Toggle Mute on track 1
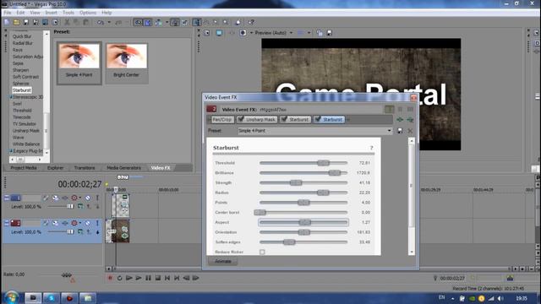541x304 pixels. pos(88,198)
